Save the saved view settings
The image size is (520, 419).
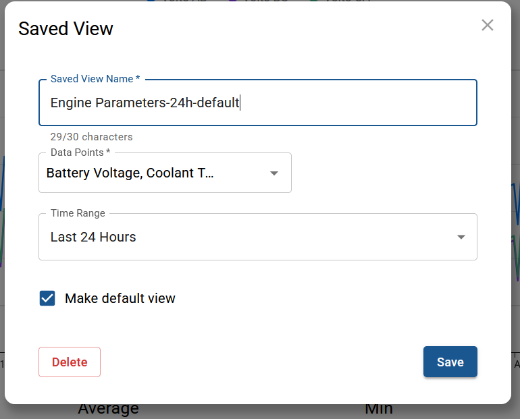coord(450,362)
